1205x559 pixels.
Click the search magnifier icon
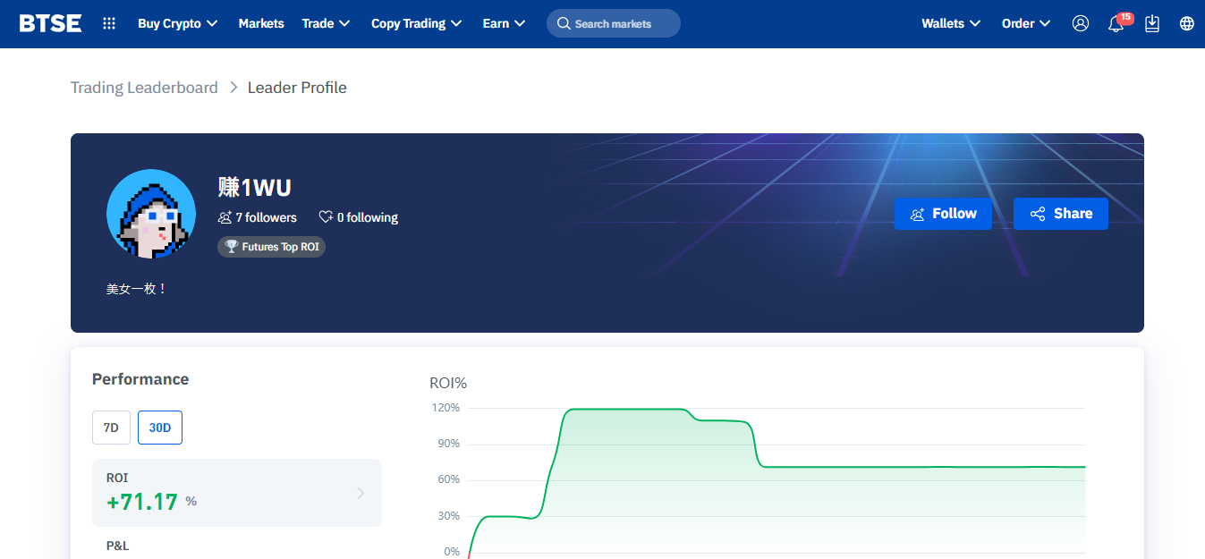[x=564, y=23]
